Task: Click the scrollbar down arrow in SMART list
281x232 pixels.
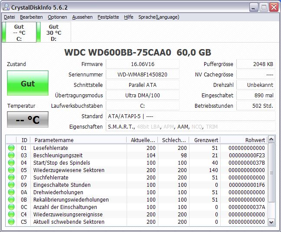Action: (x=271, y=222)
